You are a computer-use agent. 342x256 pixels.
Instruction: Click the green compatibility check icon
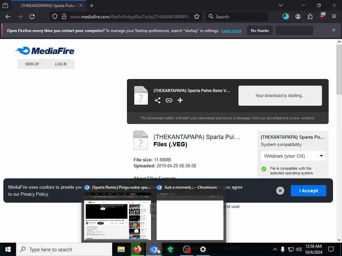coord(264,169)
